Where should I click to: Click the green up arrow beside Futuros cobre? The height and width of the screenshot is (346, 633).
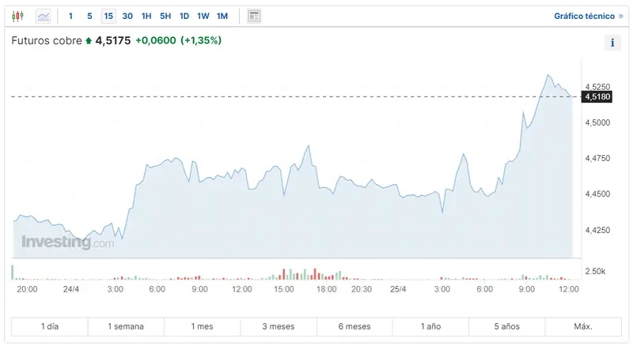pos(89,40)
